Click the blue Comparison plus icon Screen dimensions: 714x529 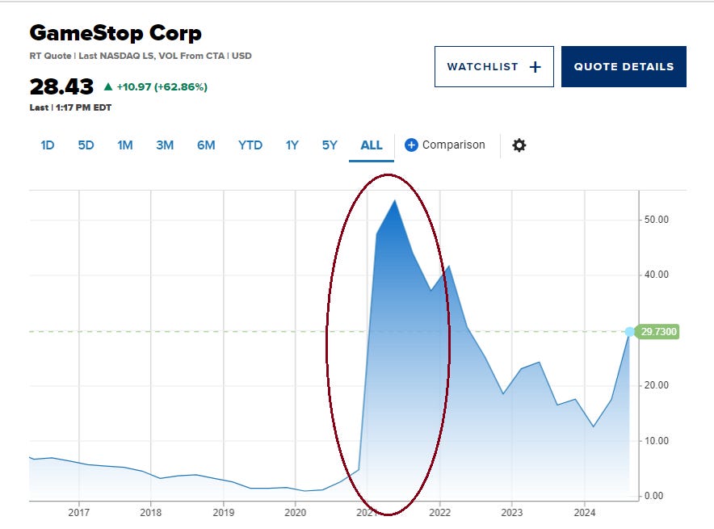411,145
